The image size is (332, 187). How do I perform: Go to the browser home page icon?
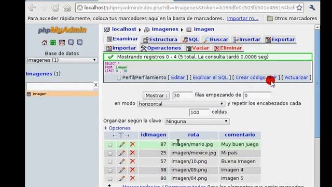point(67,8)
